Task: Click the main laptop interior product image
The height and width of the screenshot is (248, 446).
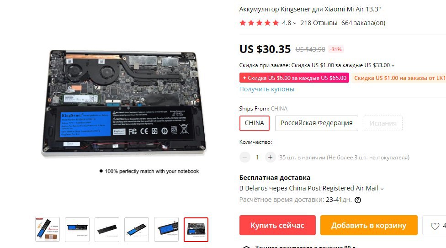Action: 123,103
